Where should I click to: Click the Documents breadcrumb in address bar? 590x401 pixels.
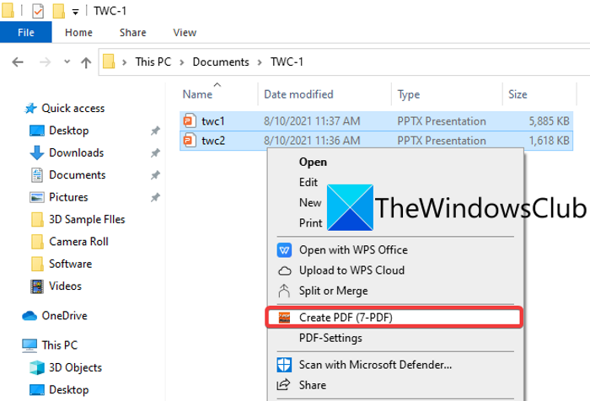click(x=221, y=62)
